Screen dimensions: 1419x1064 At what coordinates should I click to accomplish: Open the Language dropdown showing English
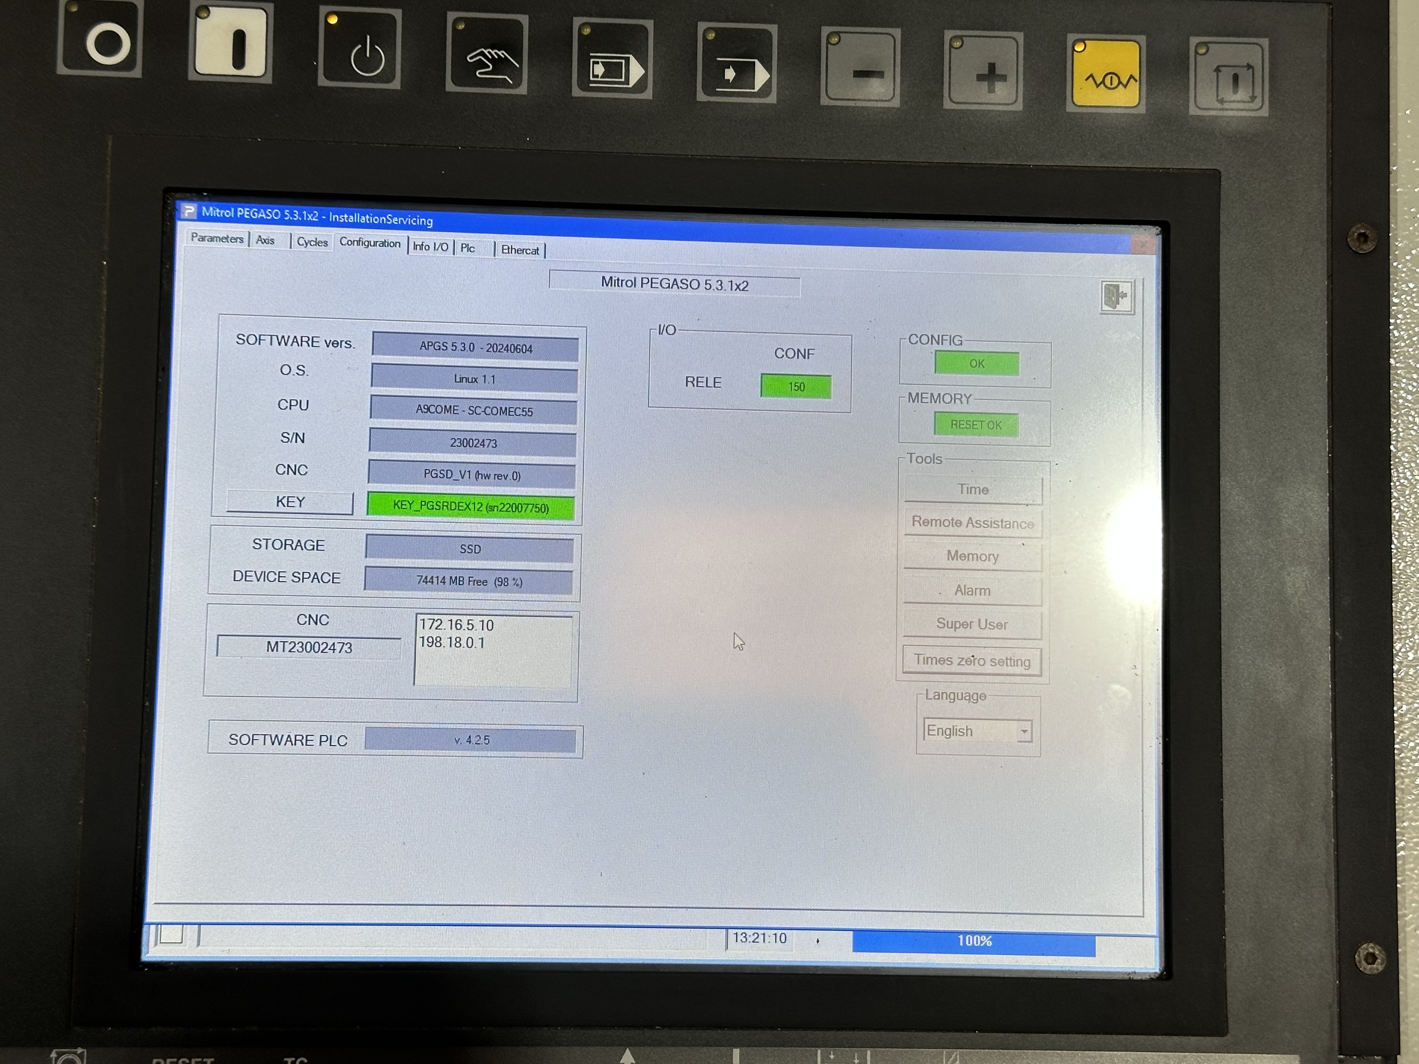(x=977, y=731)
